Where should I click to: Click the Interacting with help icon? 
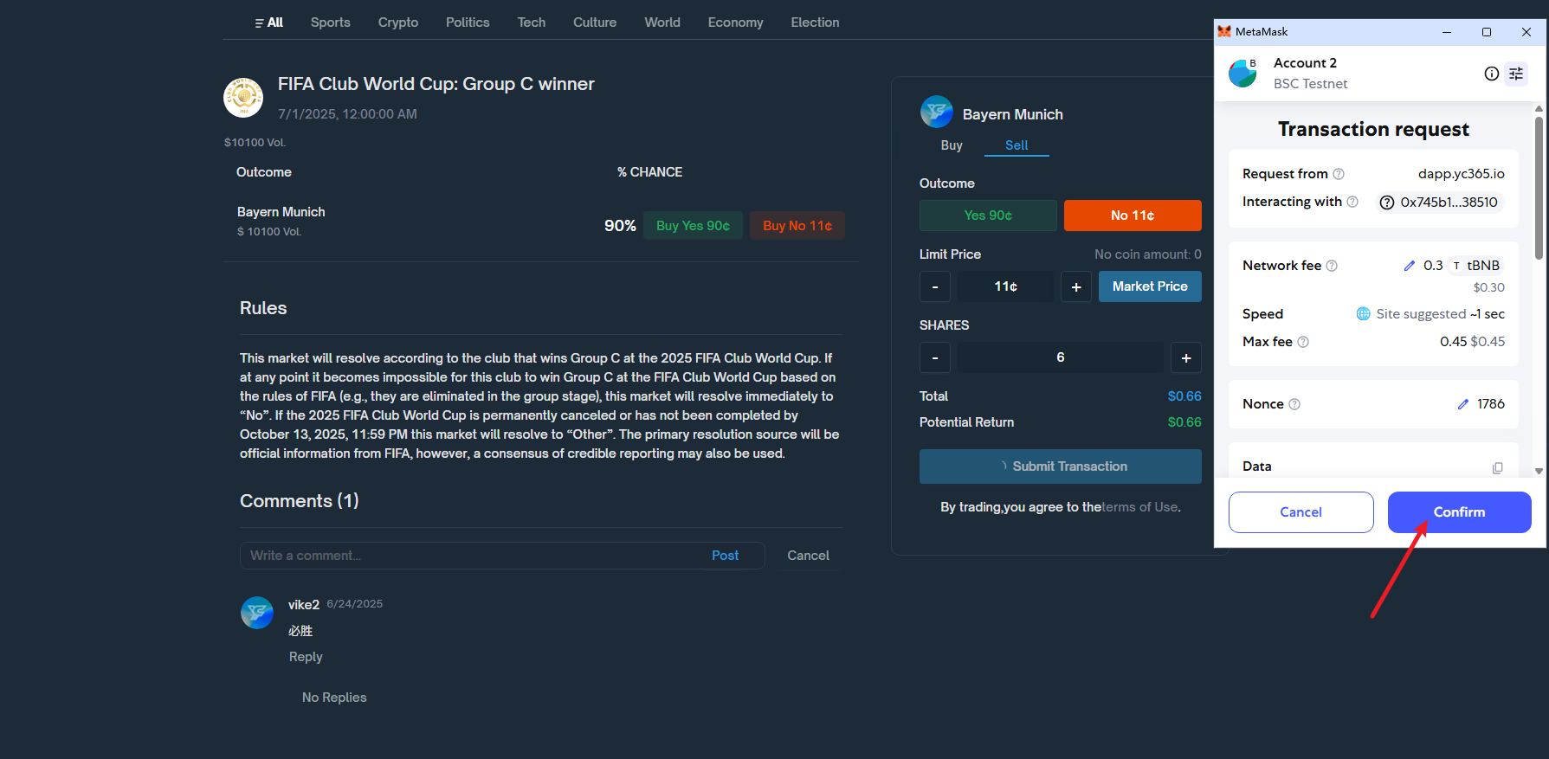tap(1352, 202)
